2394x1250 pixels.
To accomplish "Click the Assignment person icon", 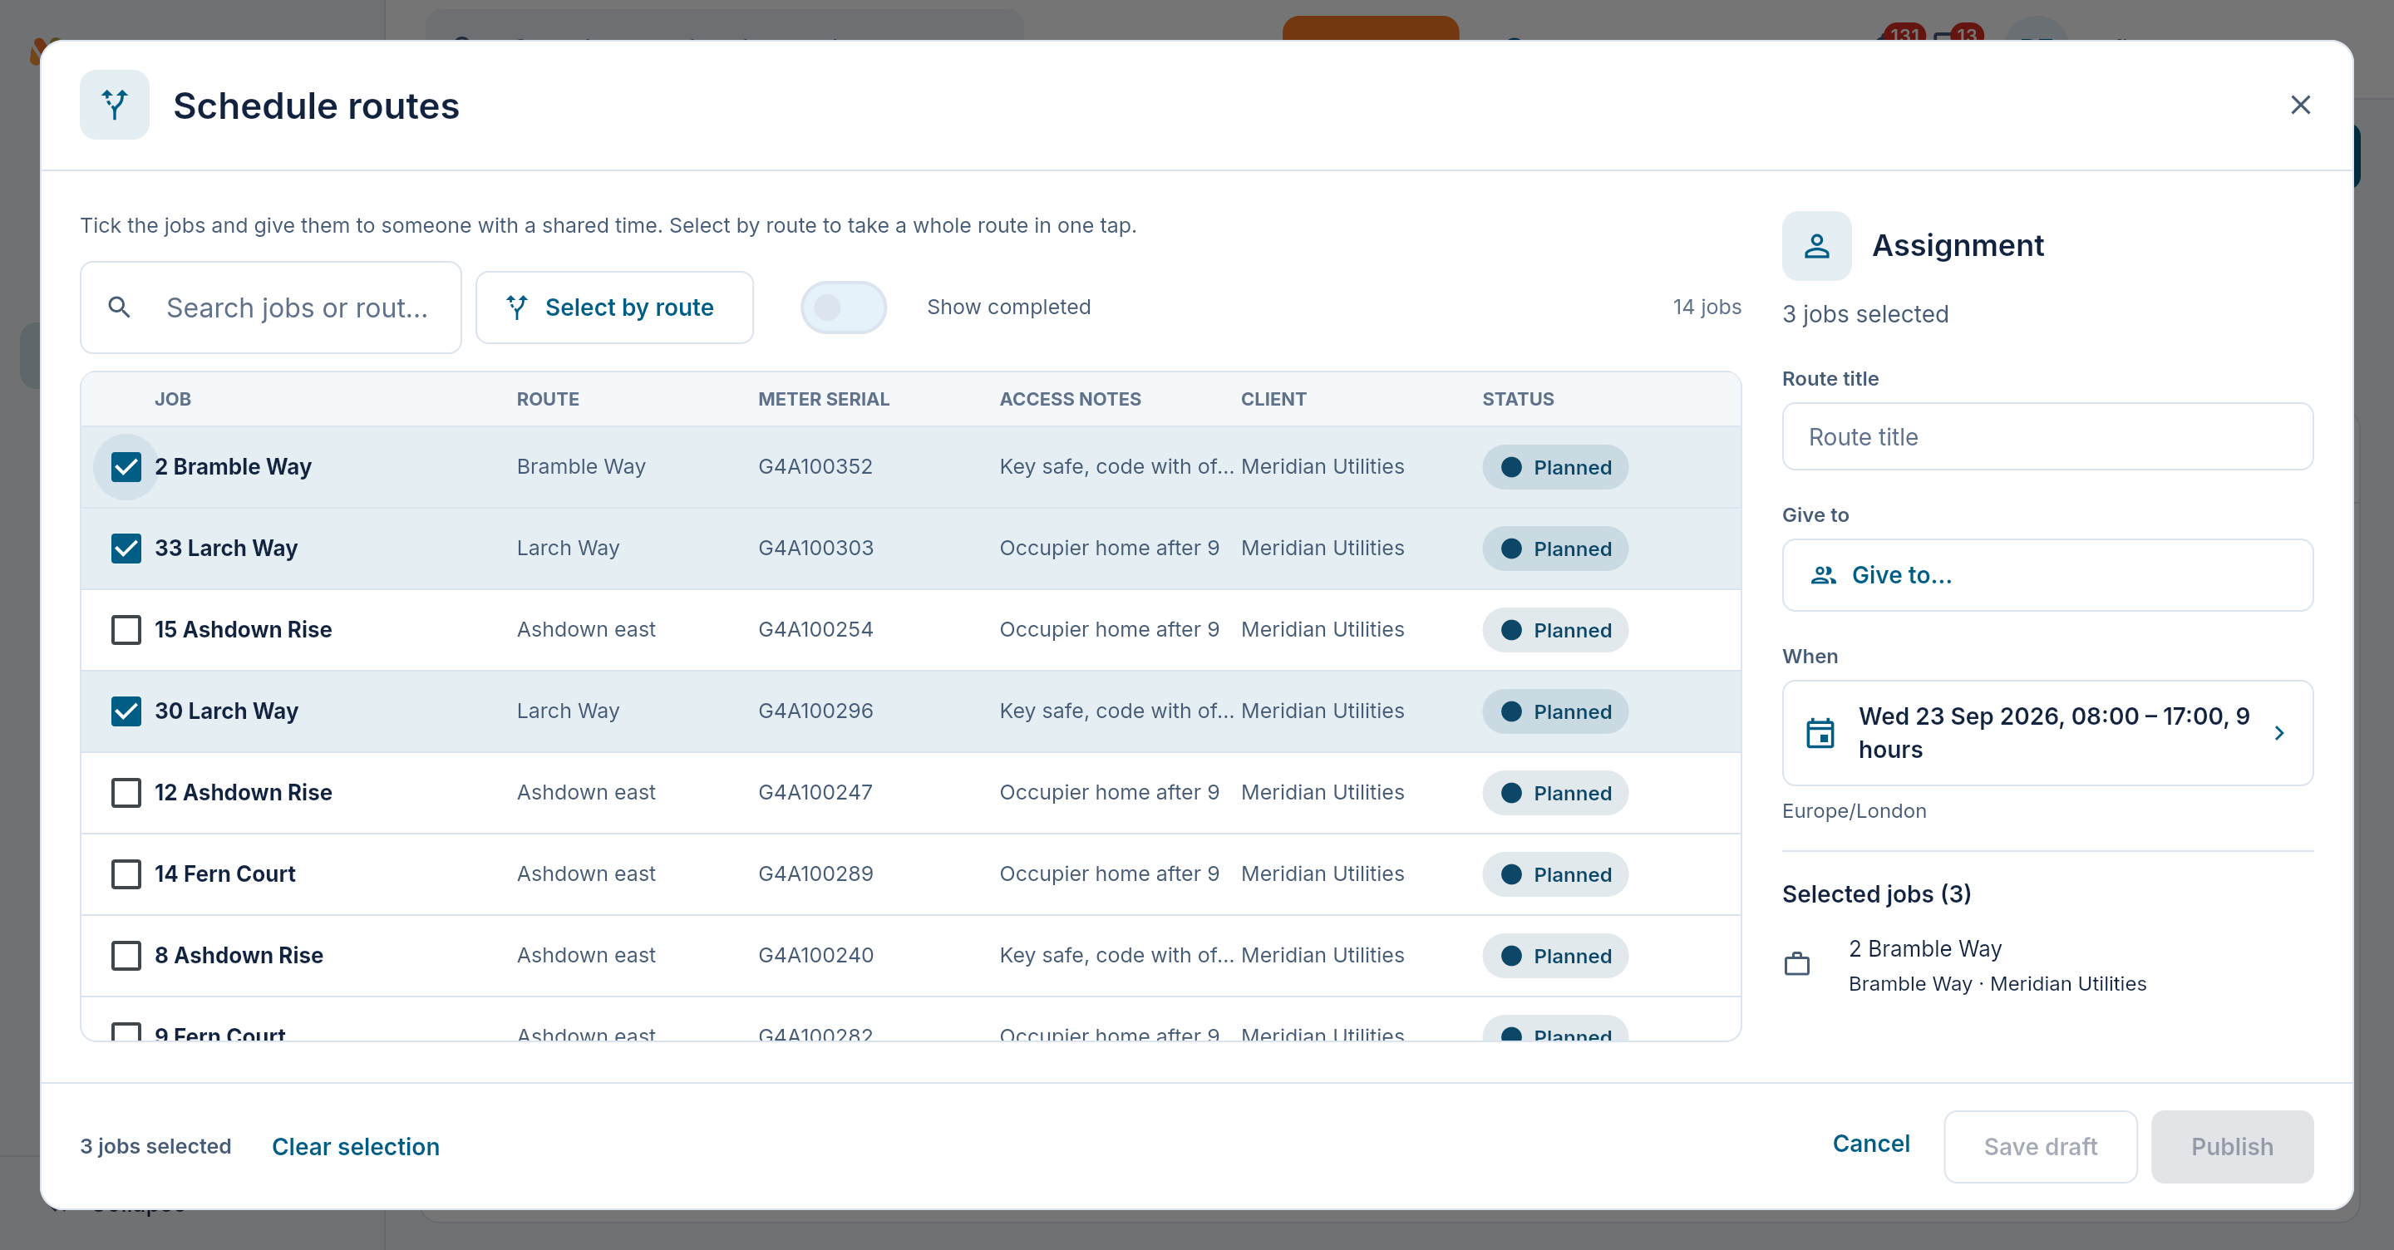I will coord(1816,245).
